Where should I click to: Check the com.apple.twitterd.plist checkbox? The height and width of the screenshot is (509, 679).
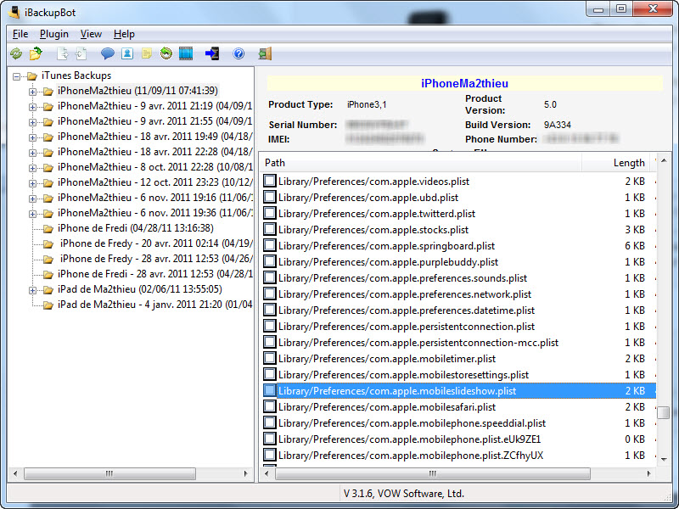[x=270, y=213]
